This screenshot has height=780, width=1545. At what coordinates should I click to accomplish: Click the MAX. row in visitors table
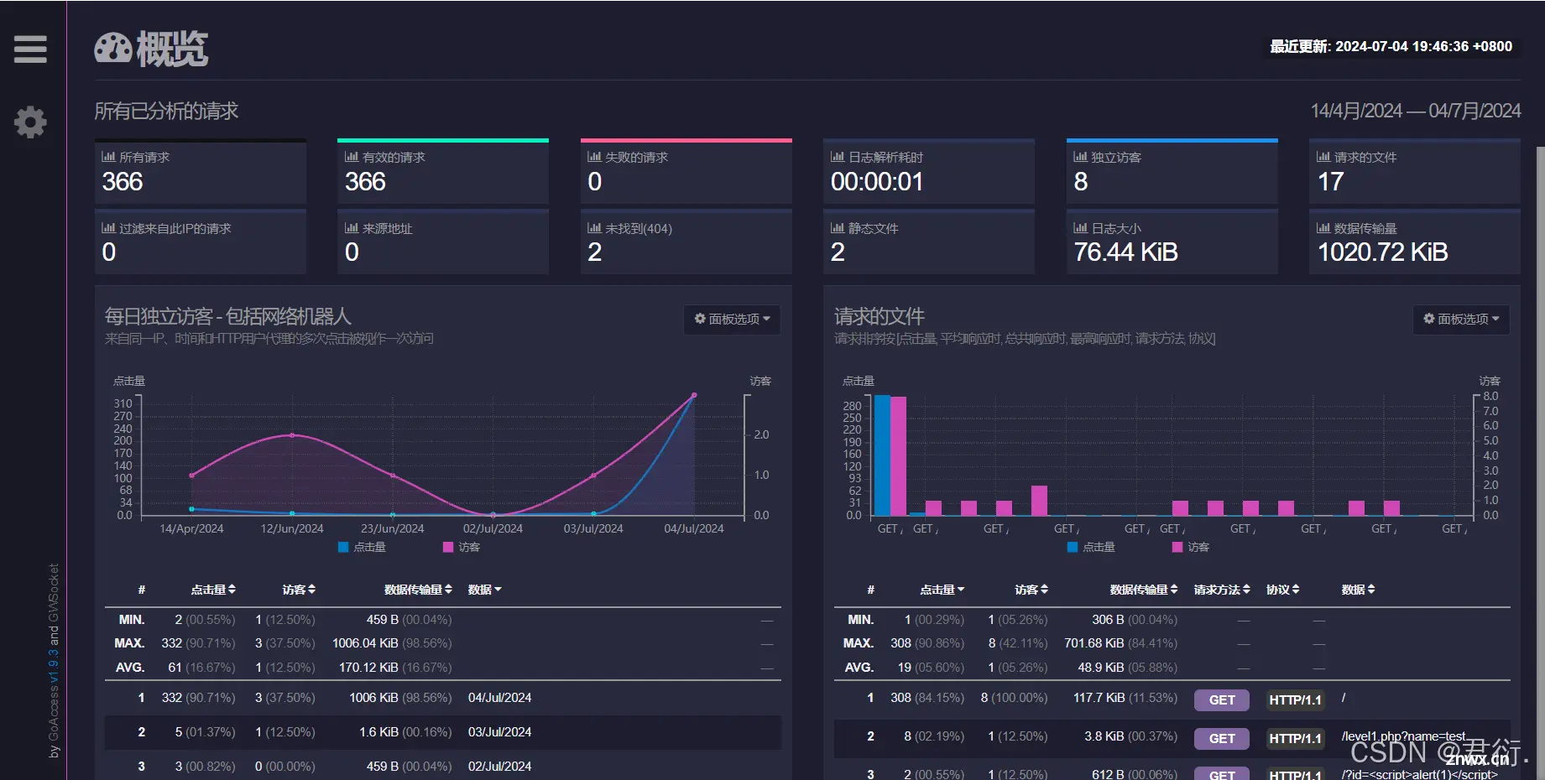pyautogui.click(x=442, y=643)
